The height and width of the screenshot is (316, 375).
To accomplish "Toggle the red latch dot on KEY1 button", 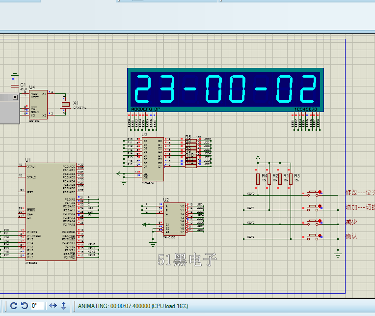I will click(320, 206).
